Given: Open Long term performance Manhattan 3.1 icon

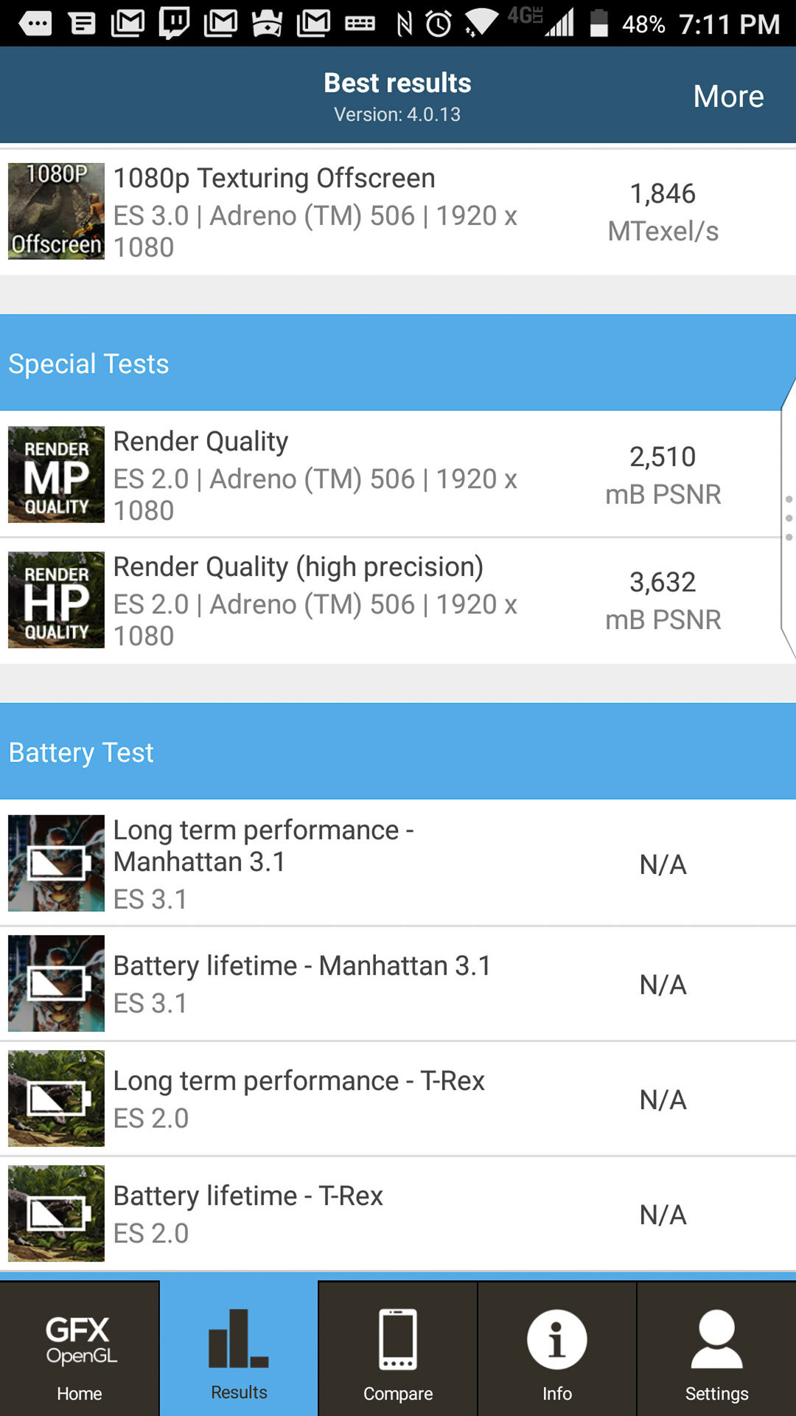Looking at the screenshot, I should click(x=56, y=863).
